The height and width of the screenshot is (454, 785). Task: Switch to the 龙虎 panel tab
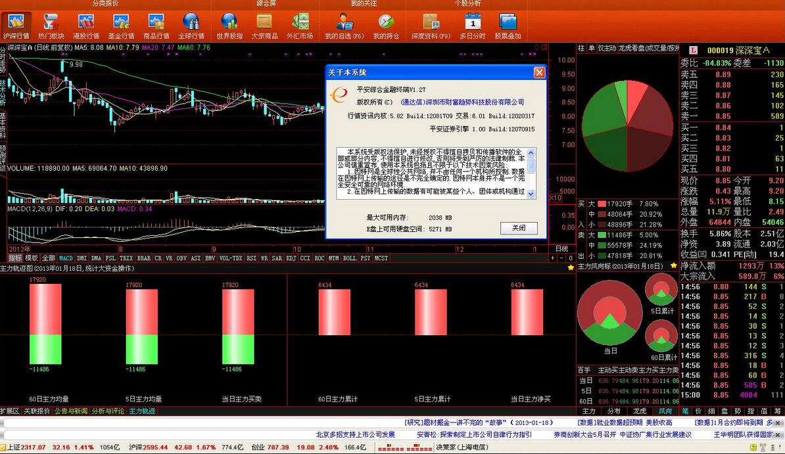639,411
